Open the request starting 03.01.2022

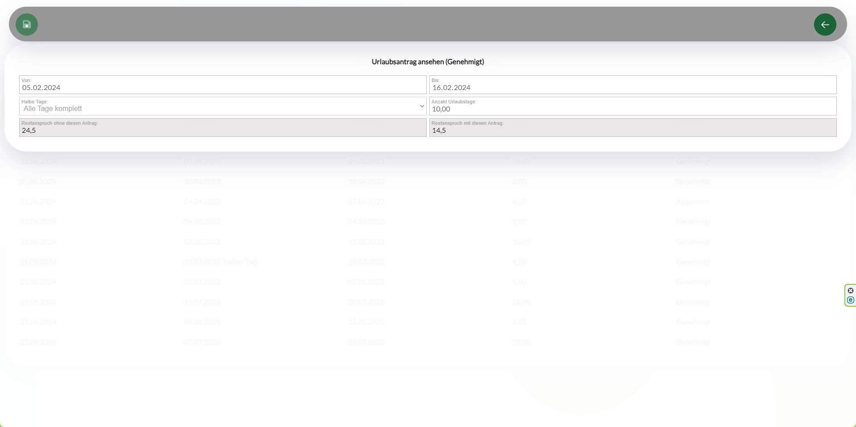[202, 282]
